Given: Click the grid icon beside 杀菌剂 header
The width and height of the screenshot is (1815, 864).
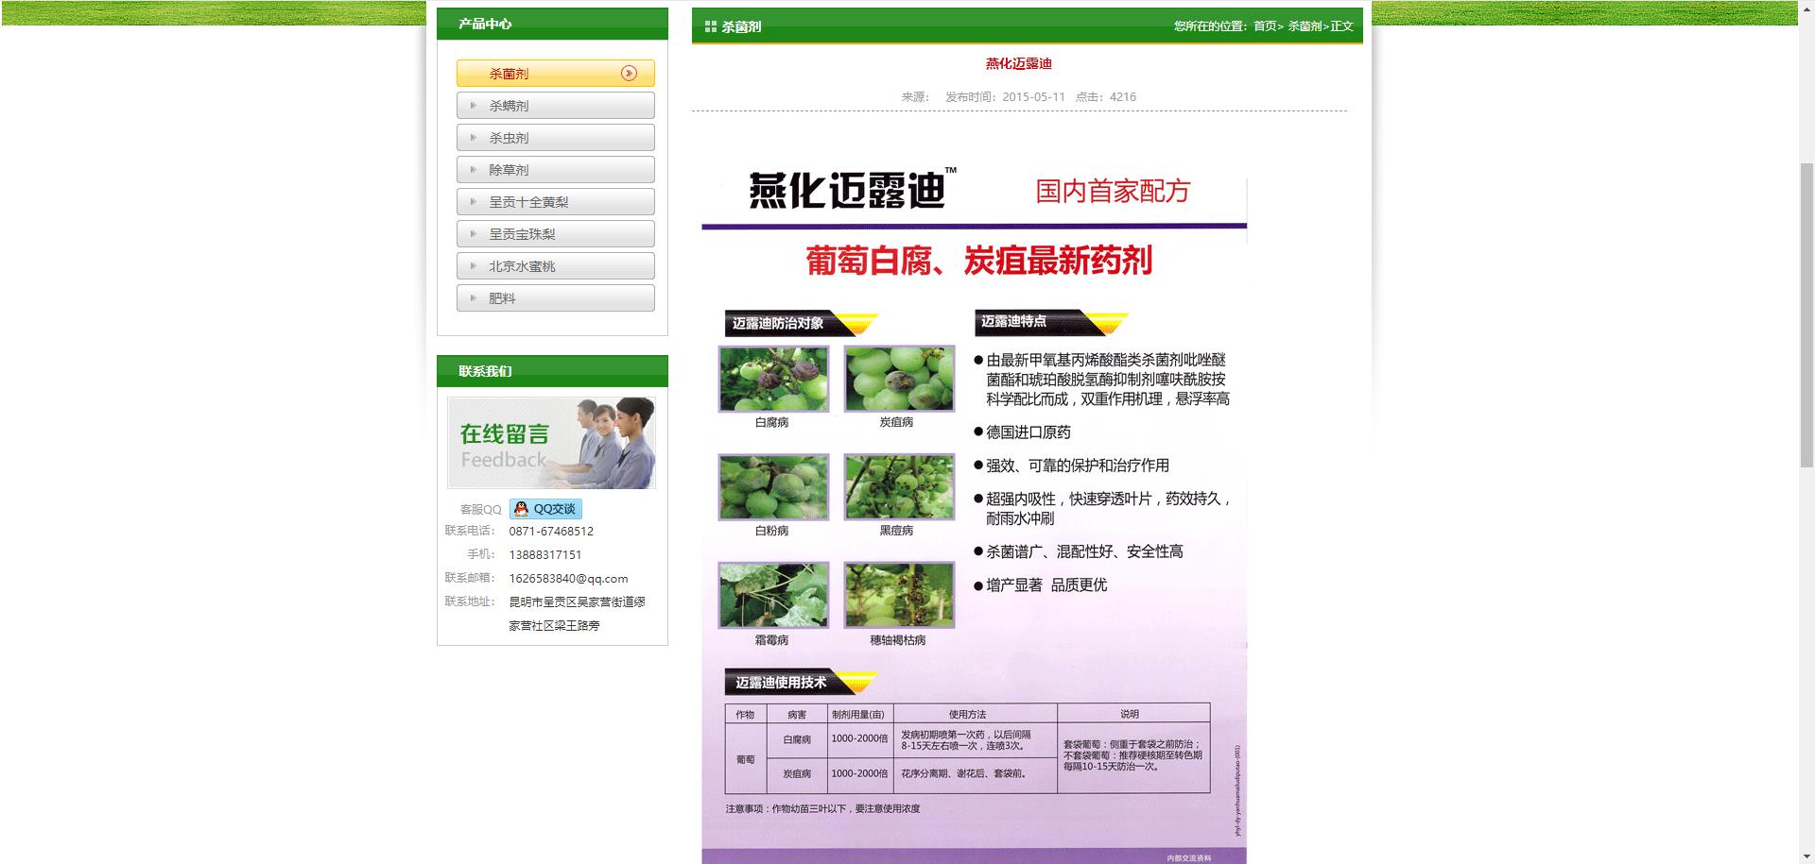Looking at the screenshot, I should [710, 27].
